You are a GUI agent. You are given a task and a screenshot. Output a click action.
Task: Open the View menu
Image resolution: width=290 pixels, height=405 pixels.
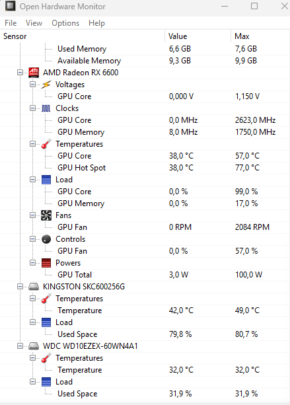coord(34,23)
